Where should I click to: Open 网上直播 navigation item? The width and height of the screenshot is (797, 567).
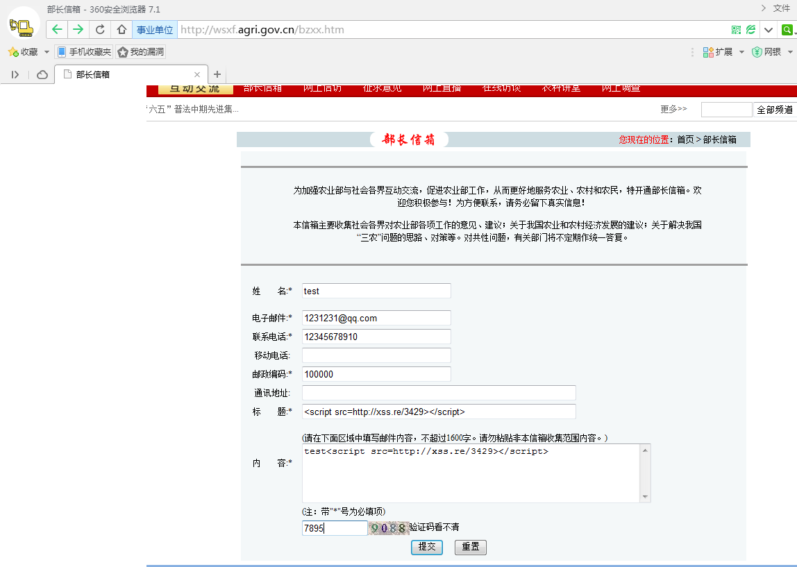(x=442, y=88)
